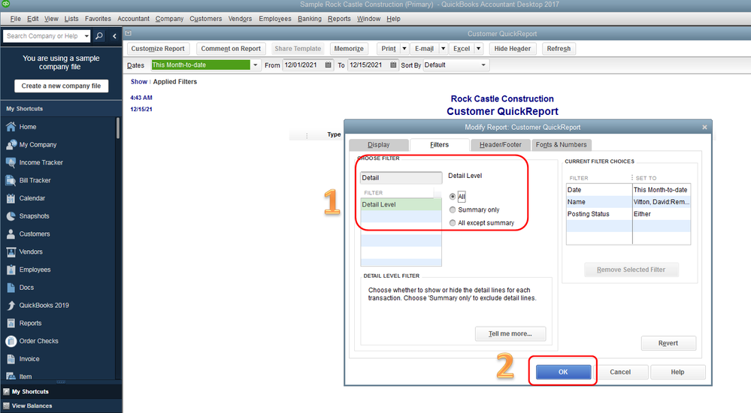This screenshot has width=751, height=413.
Task: Click the filter search field containing Detail
Action: coord(401,177)
